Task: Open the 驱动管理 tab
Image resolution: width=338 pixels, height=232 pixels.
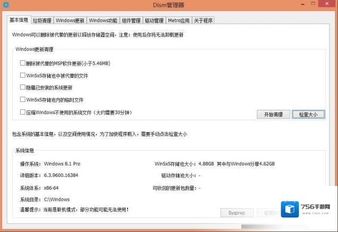Action: point(154,21)
